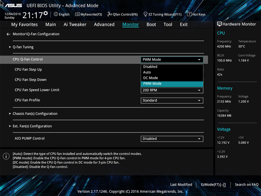Select the AIO PUMP Control label
This screenshot has width=261, height=196.
point(29,139)
